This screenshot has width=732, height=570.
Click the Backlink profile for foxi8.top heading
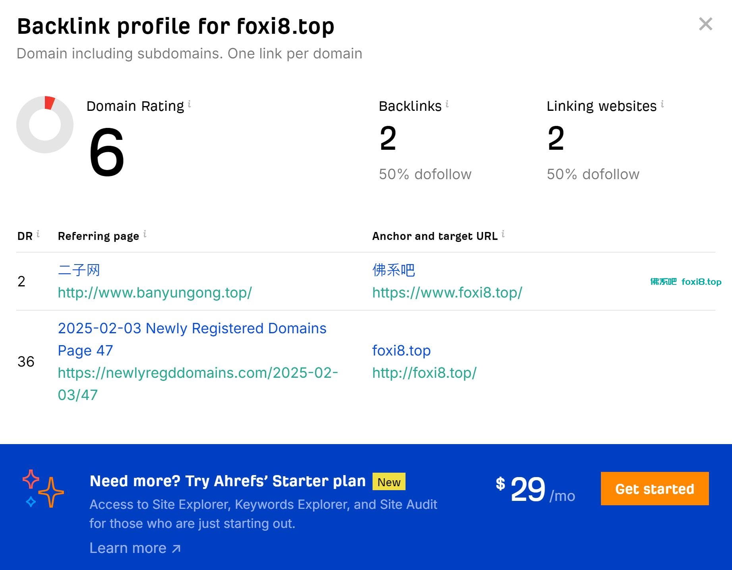coord(176,27)
